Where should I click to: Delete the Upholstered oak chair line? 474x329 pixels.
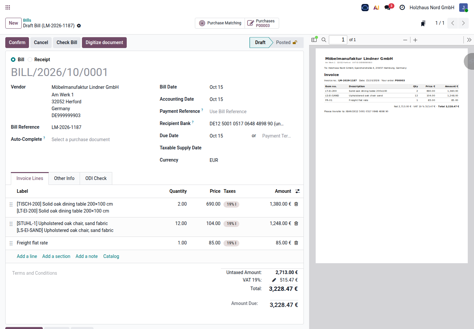pos(296,223)
